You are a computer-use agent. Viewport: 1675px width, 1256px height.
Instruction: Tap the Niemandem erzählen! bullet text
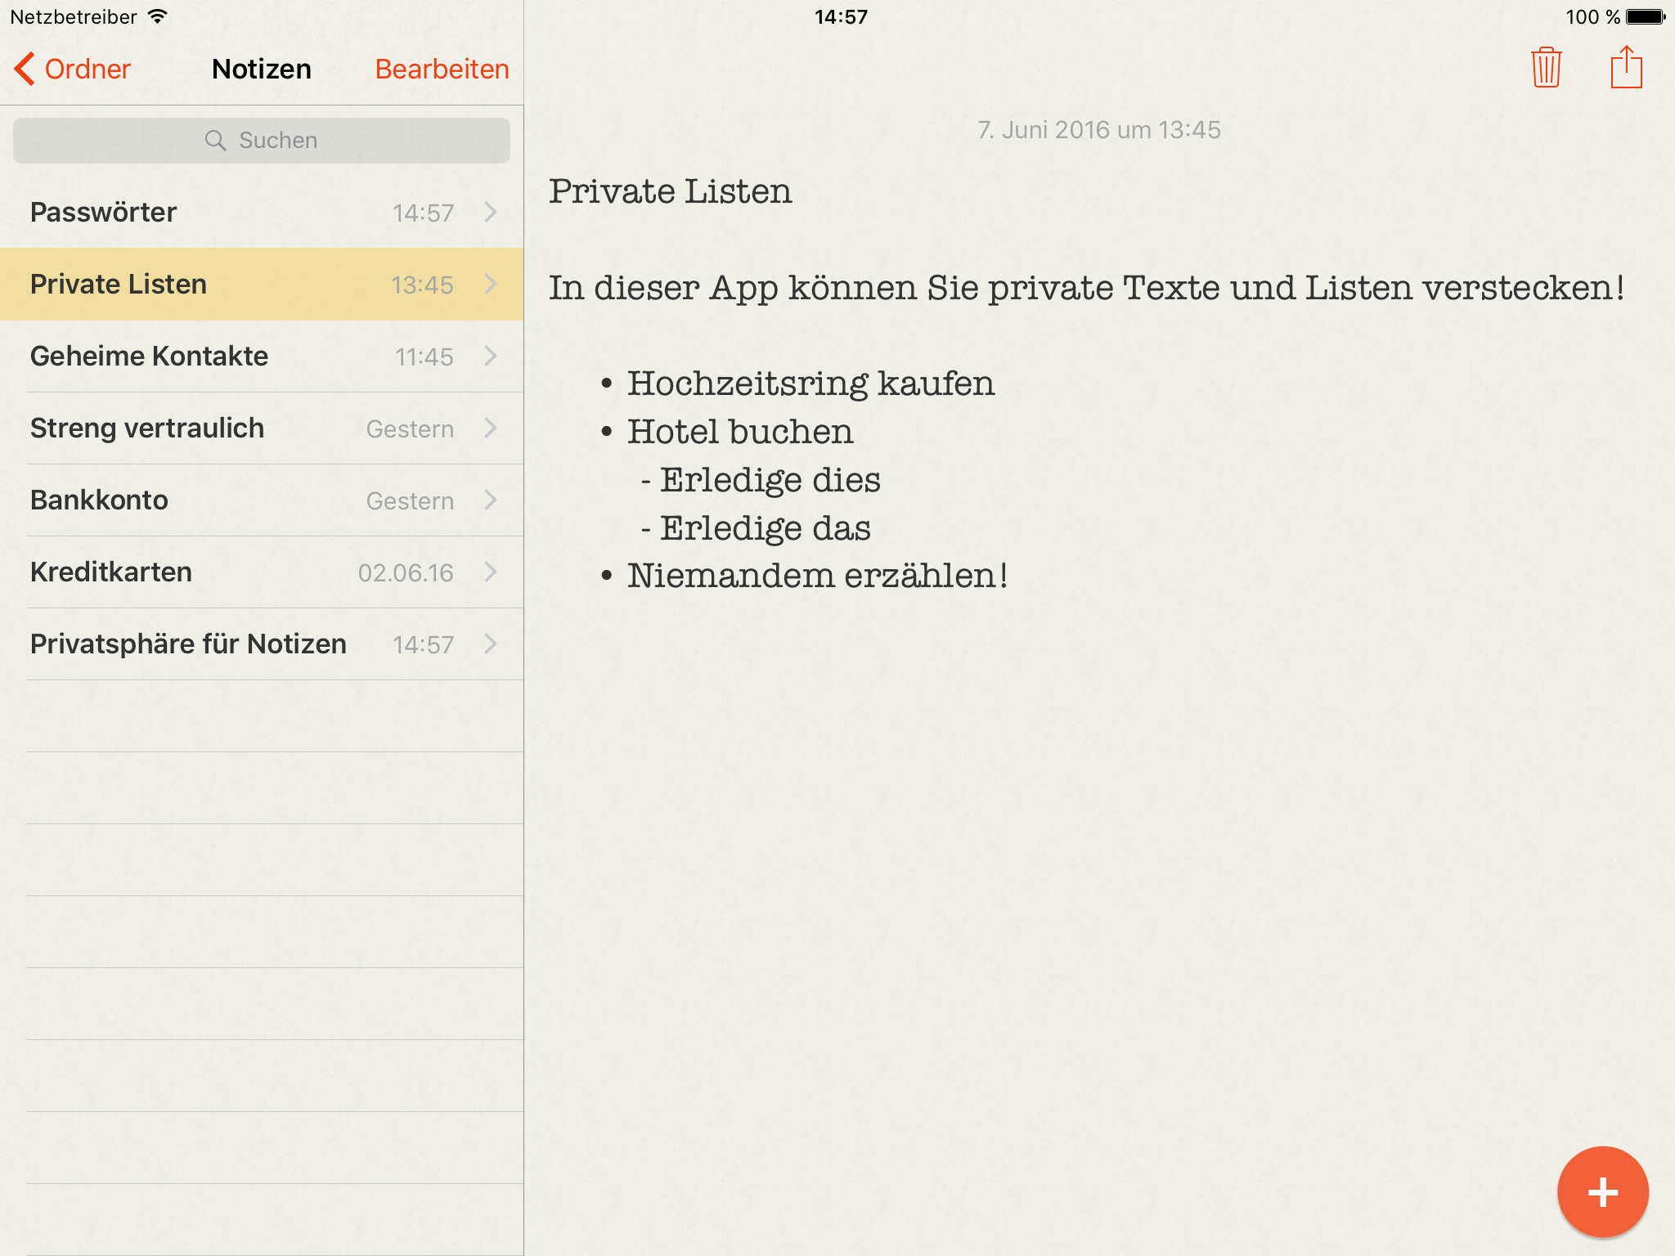pyautogui.click(x=816, y=576)
